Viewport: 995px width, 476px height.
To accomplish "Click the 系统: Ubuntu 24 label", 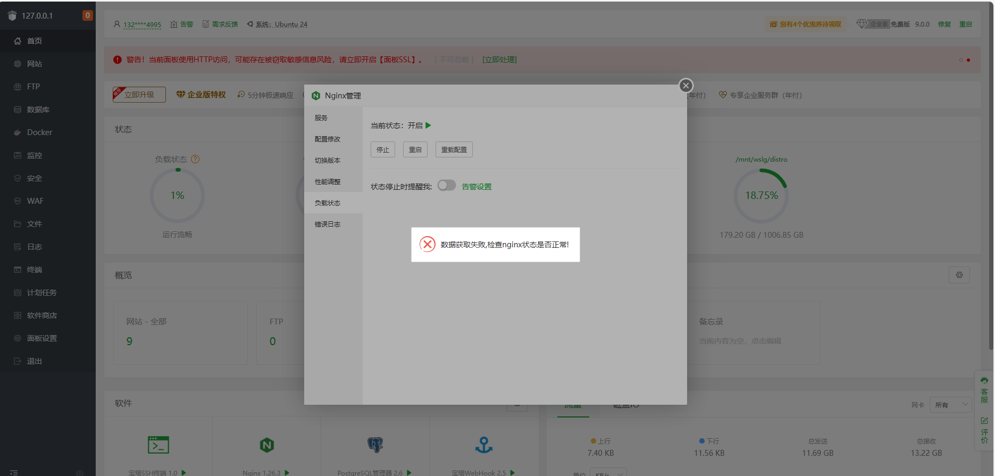I will click(x=277, y=24).
